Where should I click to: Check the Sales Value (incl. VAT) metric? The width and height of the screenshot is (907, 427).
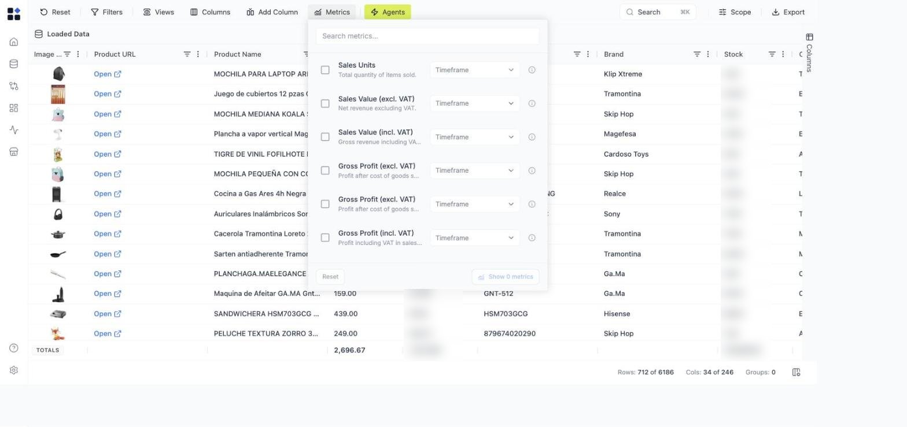(x=325, y=137)
